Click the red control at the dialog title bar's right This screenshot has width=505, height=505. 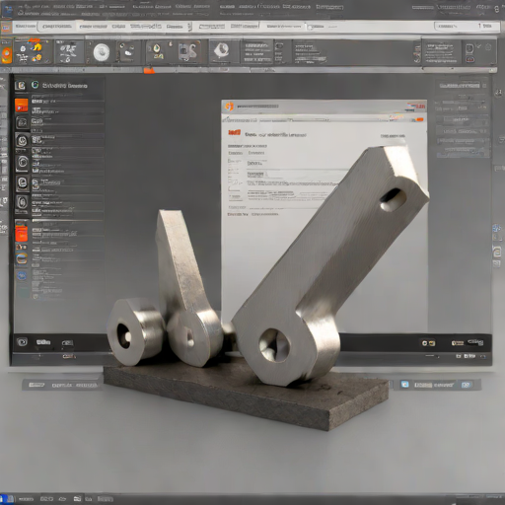(420, 107)
